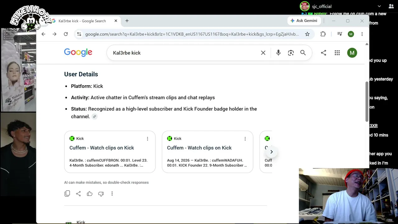This screenshot has height=224, width=398.
Task: Share the AI overview response
Action: tap(78, 194)
